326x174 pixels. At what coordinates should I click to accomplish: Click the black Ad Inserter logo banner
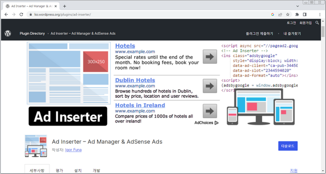tap(68, 116)
